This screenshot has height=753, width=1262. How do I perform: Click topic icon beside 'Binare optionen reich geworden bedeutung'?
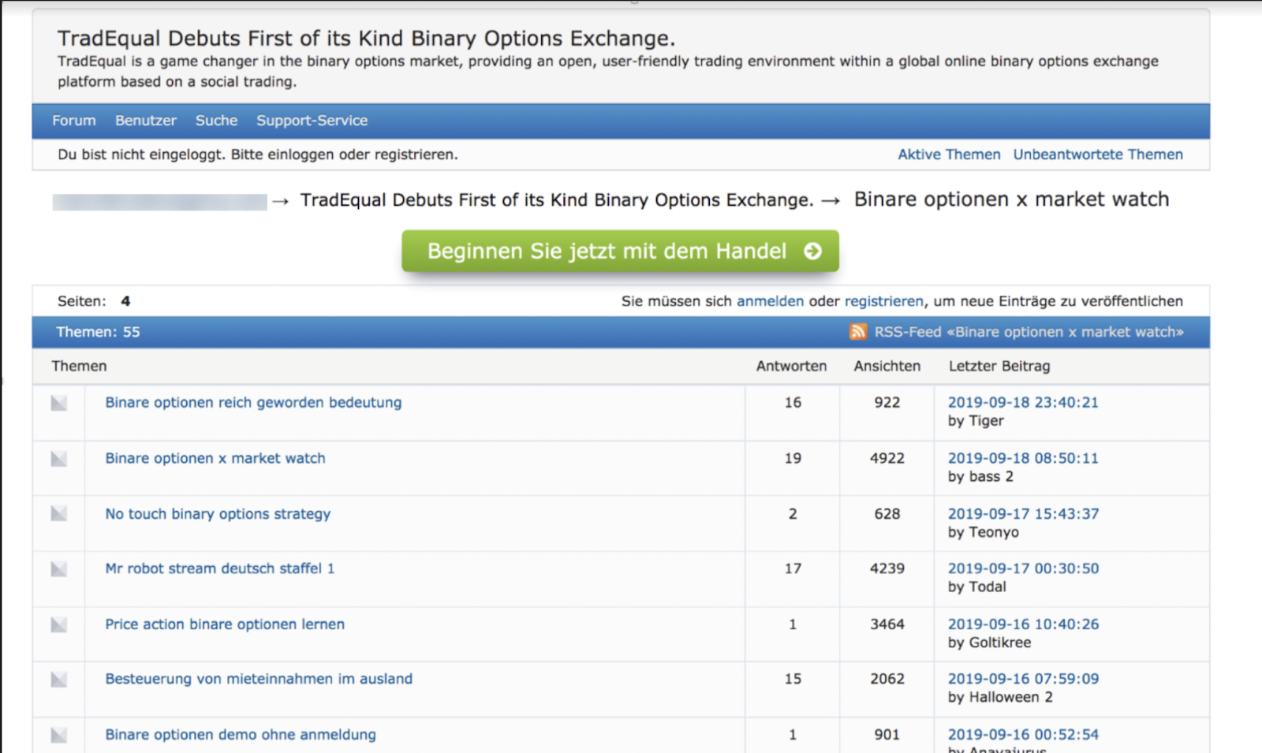[x=59, y=404]
